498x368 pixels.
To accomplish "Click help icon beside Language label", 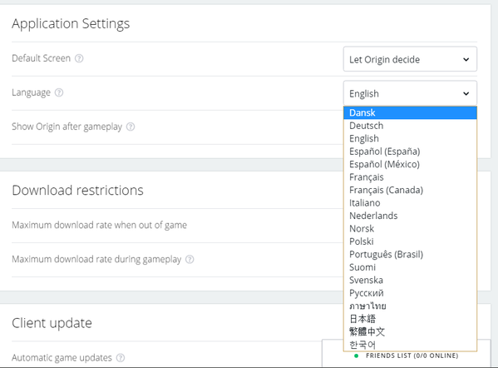I will point(59,92).
